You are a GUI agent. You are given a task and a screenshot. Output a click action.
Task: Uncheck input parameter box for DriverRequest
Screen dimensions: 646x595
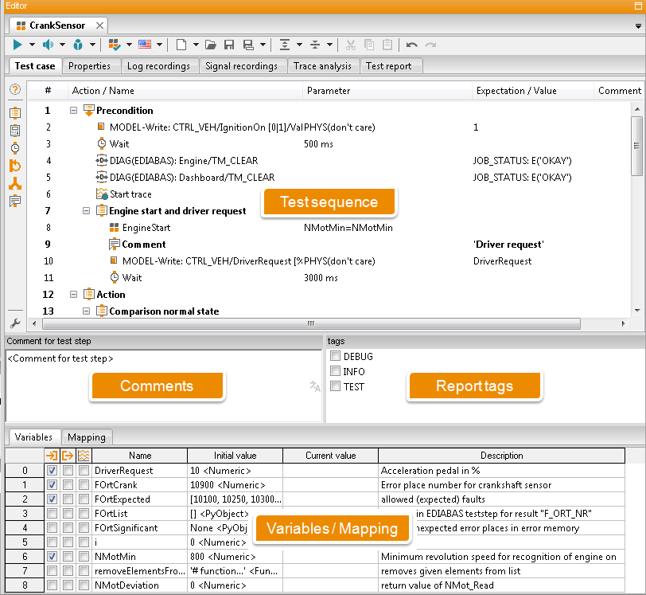52,471
